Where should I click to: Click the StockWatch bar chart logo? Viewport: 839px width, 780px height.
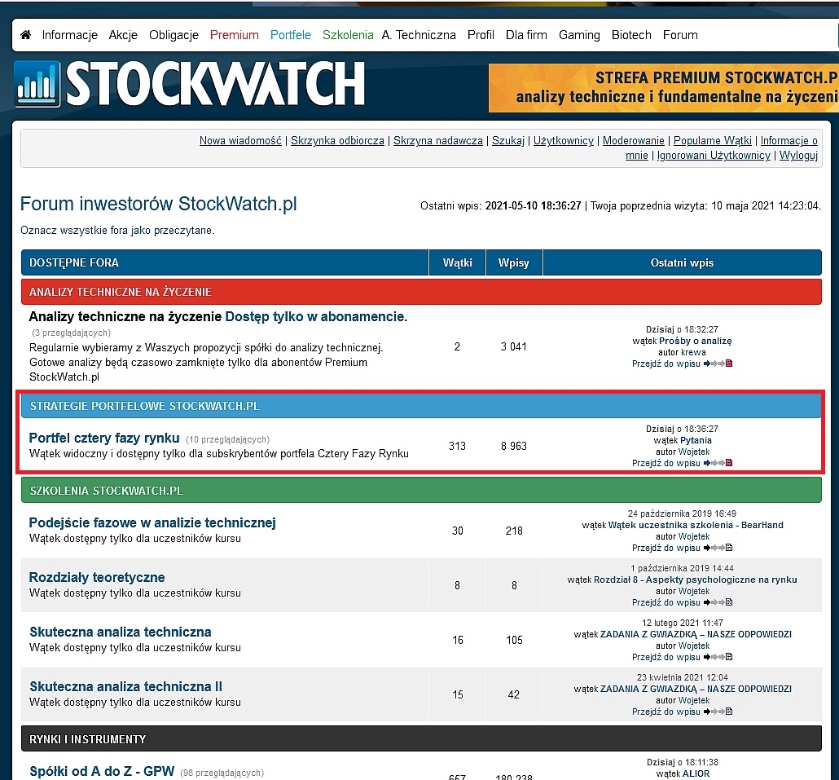(x=37, y=84)
